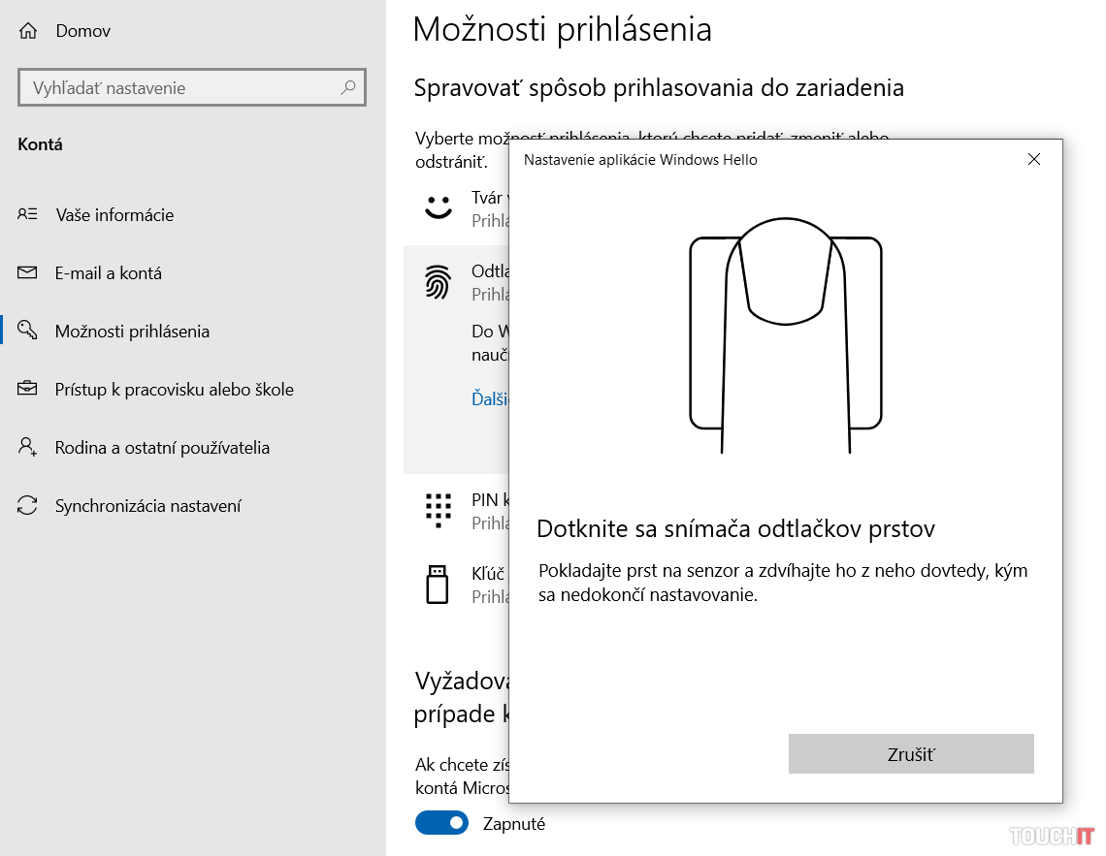
Task: Open E-mail a kontá section
Action: 109,273
